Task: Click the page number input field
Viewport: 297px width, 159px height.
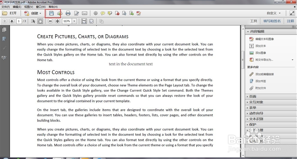Action: click(19, 21)
